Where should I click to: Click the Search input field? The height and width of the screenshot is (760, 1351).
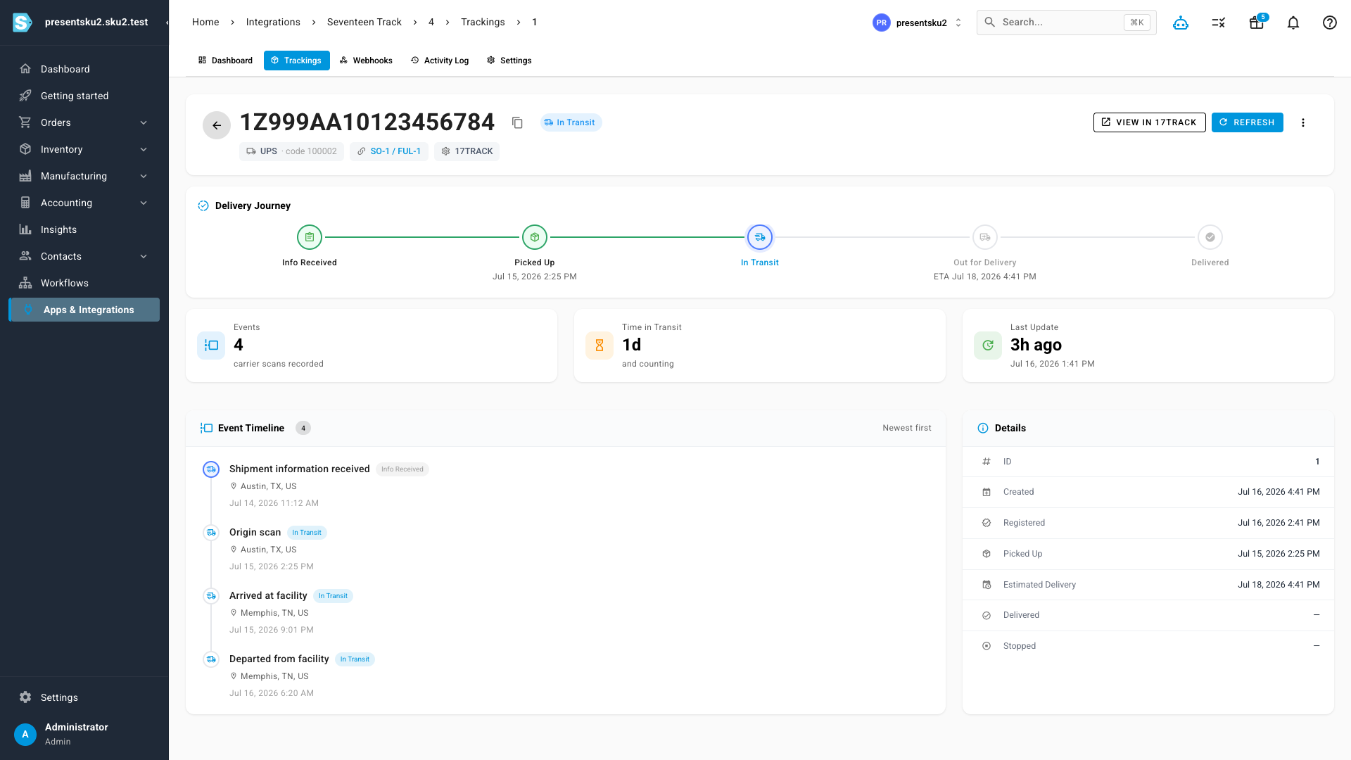pos(1066,23)
